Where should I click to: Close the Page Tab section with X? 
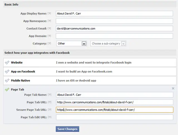tap(173, 88)
